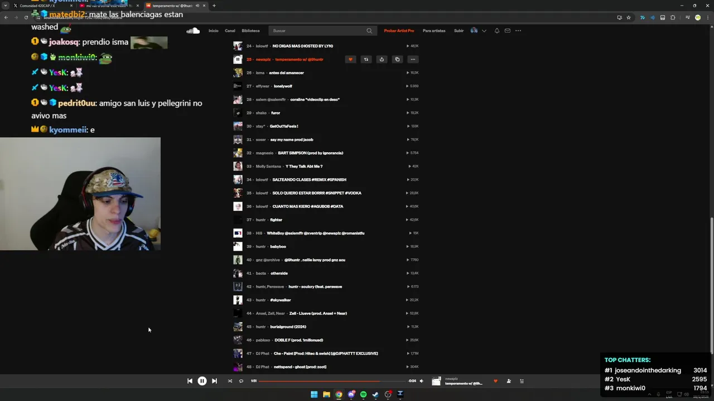Open more options for track 25 row
714x401 pixels.
[413, 59]
